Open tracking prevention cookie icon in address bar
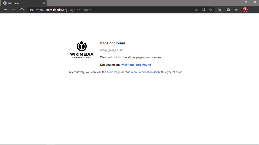Screen dimensions: 259x145 (197, 10)
